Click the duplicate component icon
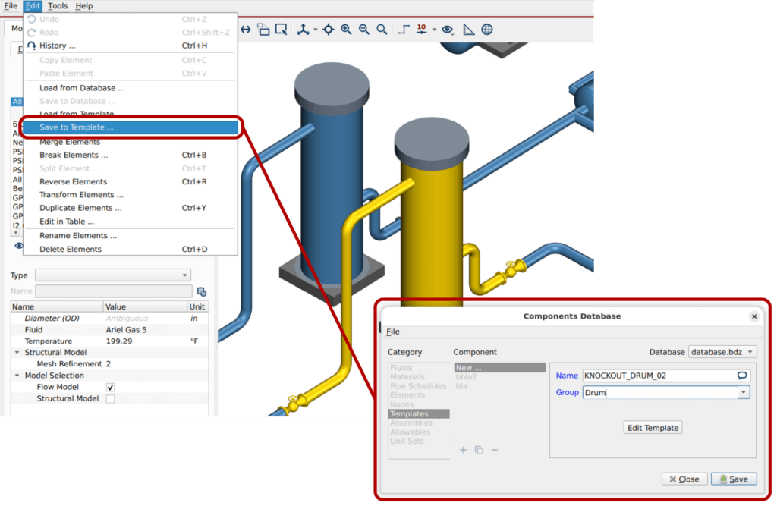Image resolution: width=777 pixels, height=506 pixels. pyautogui.click(x=479, y=450)
